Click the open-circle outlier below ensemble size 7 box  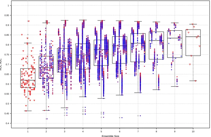pos(138,116)
